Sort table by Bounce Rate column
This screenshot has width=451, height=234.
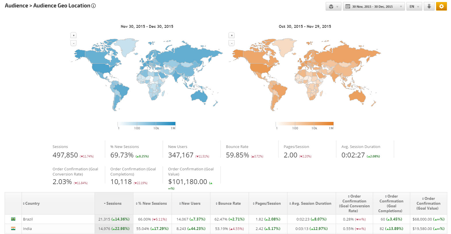[x=229, y=203]
